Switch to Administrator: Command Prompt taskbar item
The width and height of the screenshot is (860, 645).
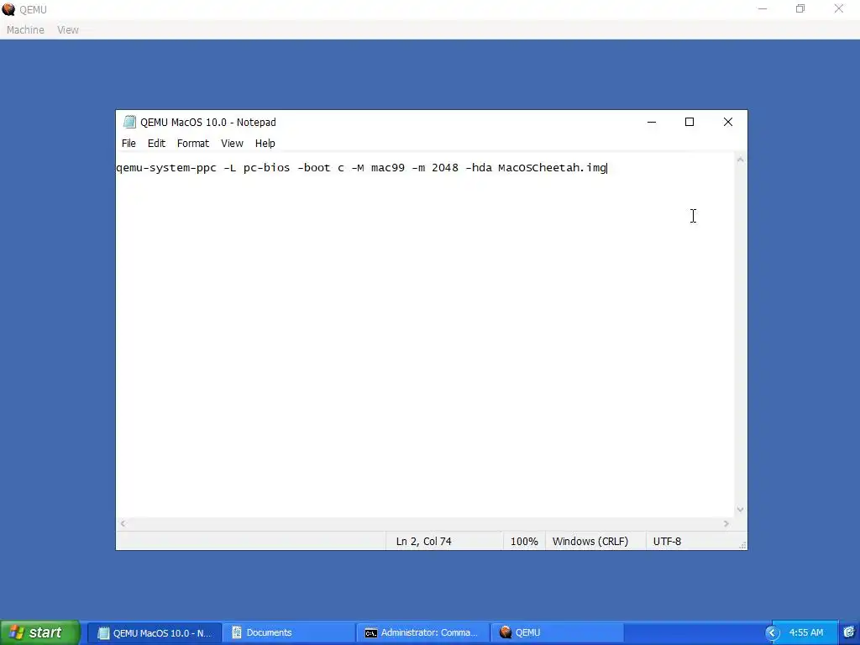point(423,633)
